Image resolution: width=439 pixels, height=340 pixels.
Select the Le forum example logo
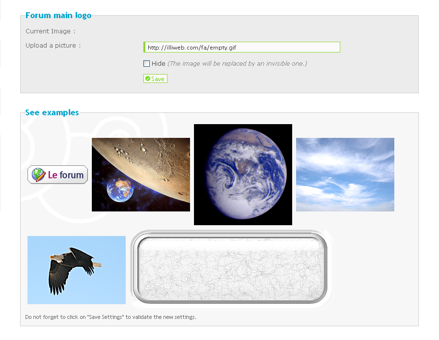(x=57, y=175)
